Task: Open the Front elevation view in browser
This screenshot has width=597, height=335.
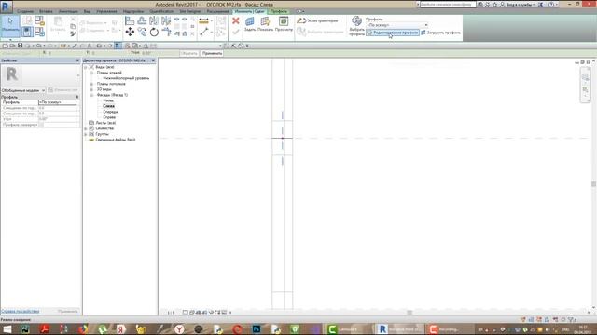Action: click(110, 112)
